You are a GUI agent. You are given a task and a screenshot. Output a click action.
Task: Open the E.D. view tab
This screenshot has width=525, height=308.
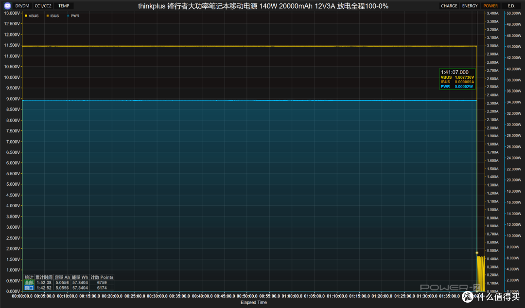click(511, 6)
